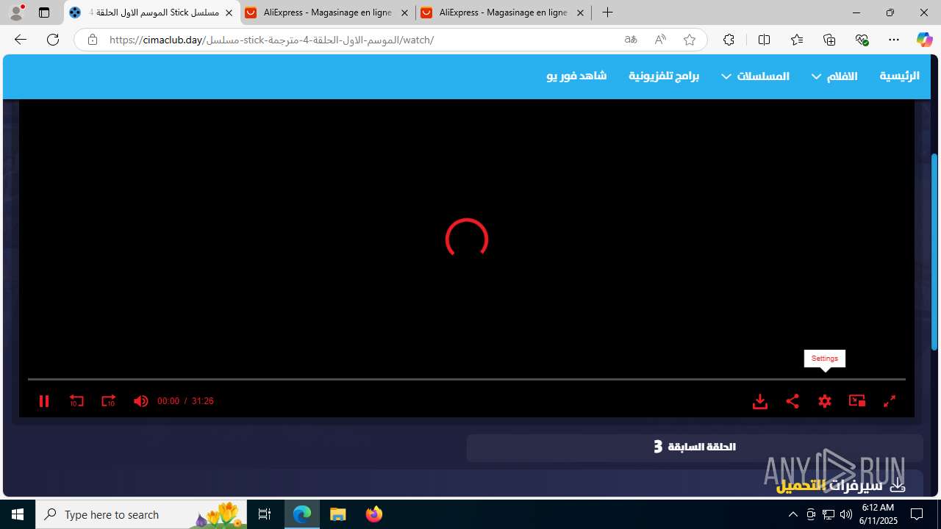Image resolution: width=941 pixels, height=529 pixels.
Task: Expand the المسلسلات dropdown menu
Action: pos(755,76)
